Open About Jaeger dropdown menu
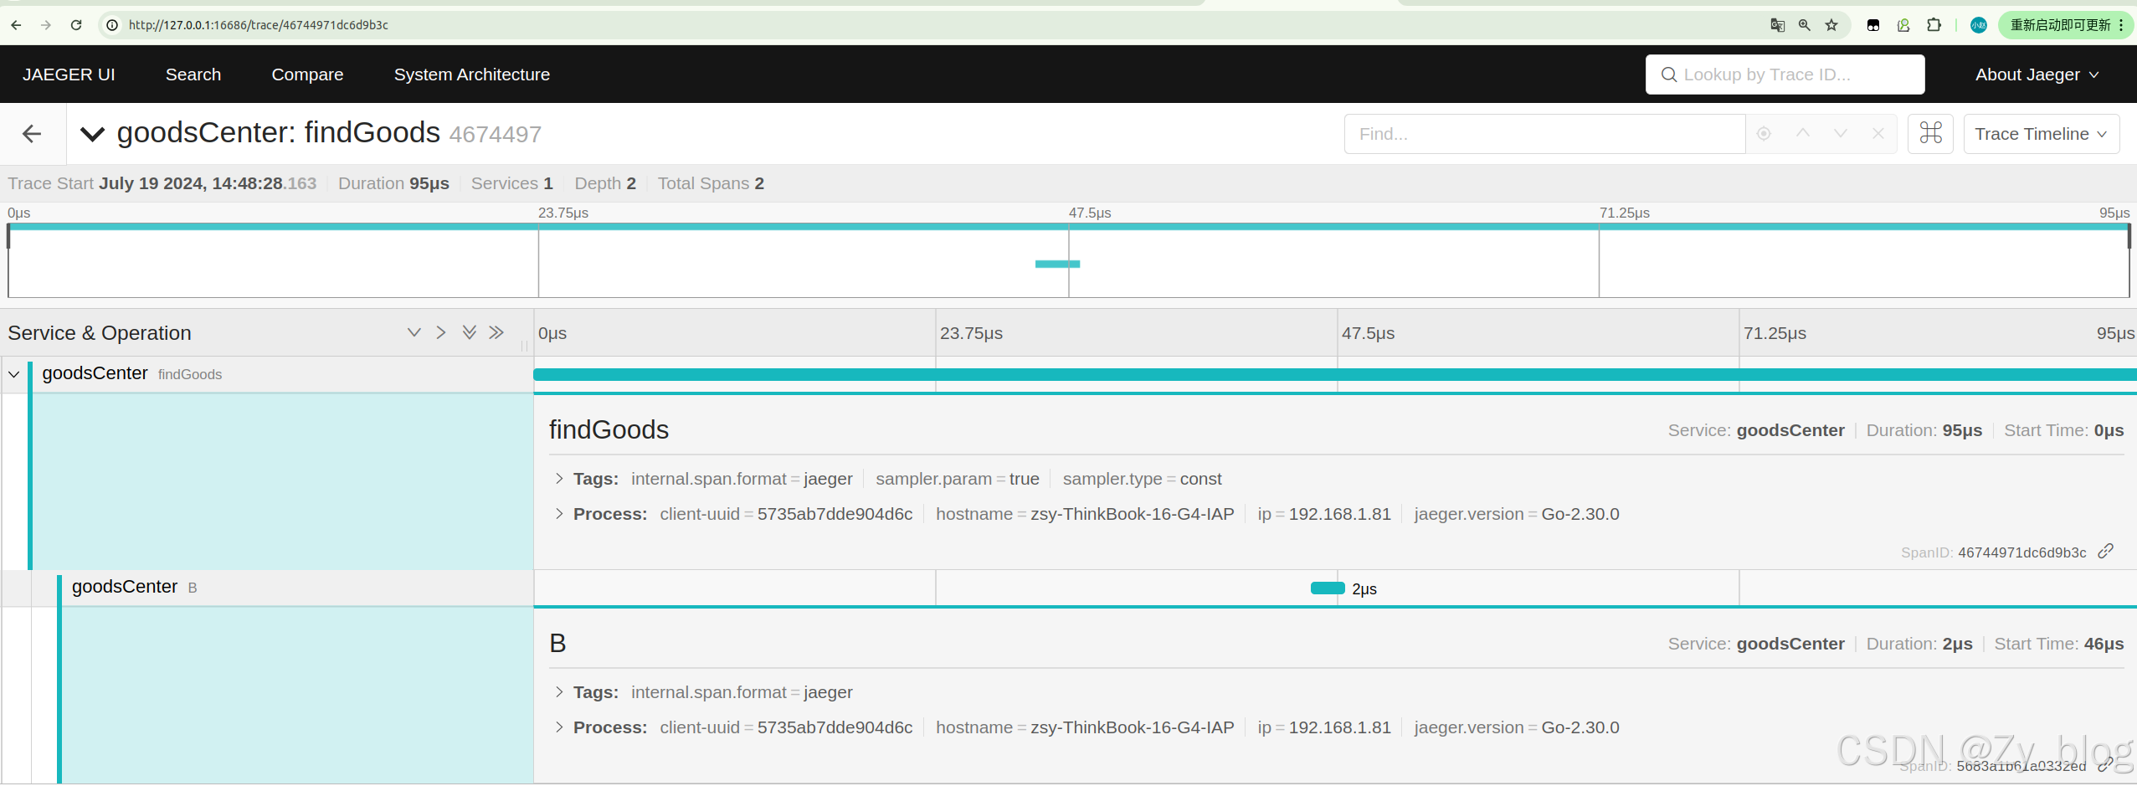Viewport: 2137px width, 786px height. [2037, 74]
